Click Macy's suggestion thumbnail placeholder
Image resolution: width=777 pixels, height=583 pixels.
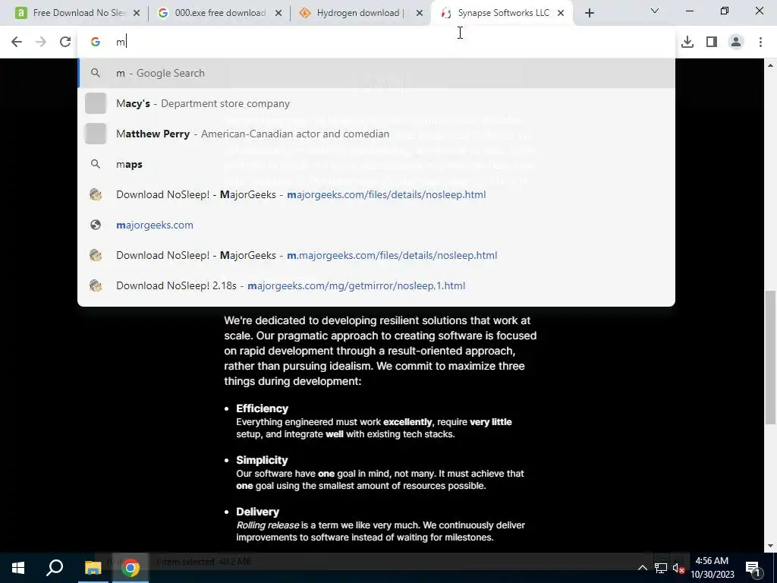tap(96, 103)
